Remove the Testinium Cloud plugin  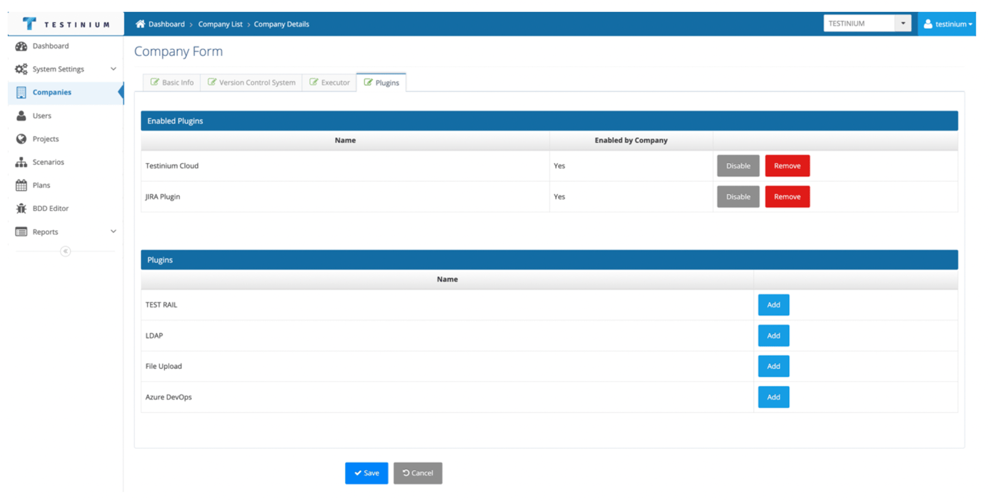[x=787, y=166]
